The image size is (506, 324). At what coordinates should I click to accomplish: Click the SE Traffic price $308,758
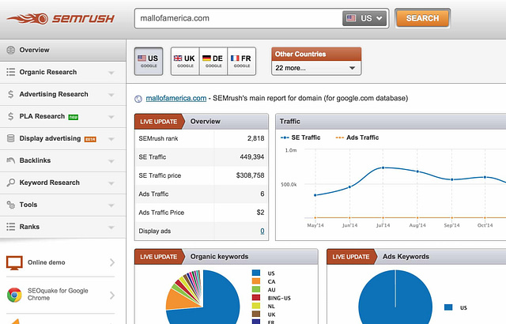tap(250, 175)
